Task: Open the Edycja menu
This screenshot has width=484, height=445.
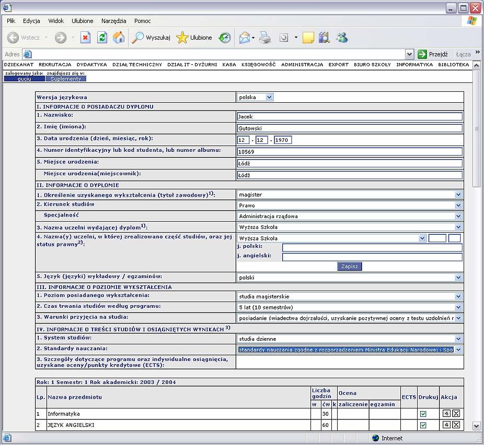Action: click(31, 21)
